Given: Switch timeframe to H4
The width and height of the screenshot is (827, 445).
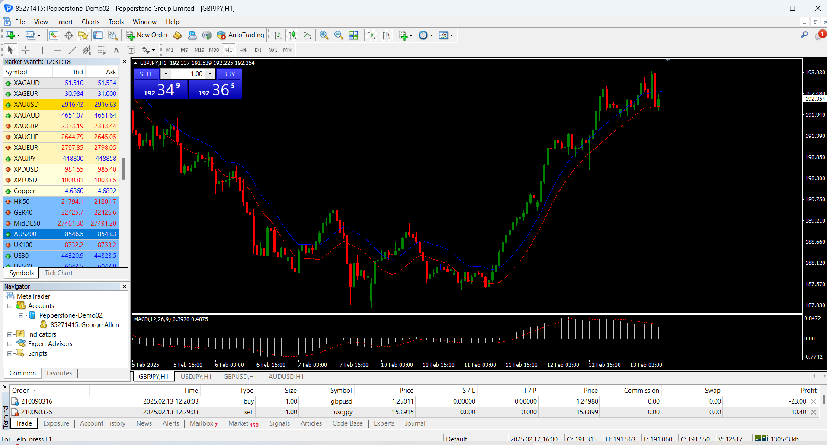Looking at the screenshot, I should 243,50.
